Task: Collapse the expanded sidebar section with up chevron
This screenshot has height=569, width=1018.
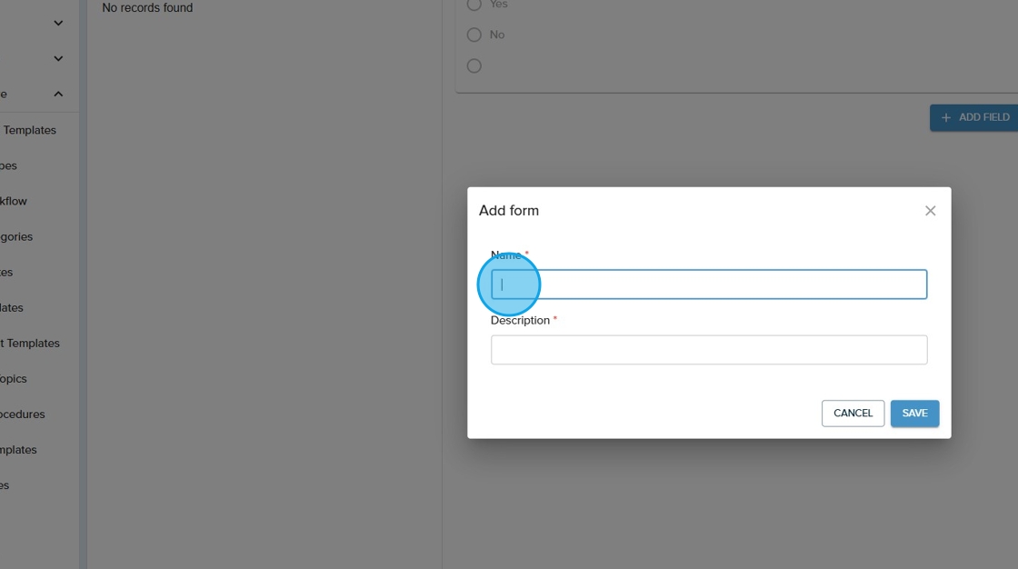Action: click(58, 95)
